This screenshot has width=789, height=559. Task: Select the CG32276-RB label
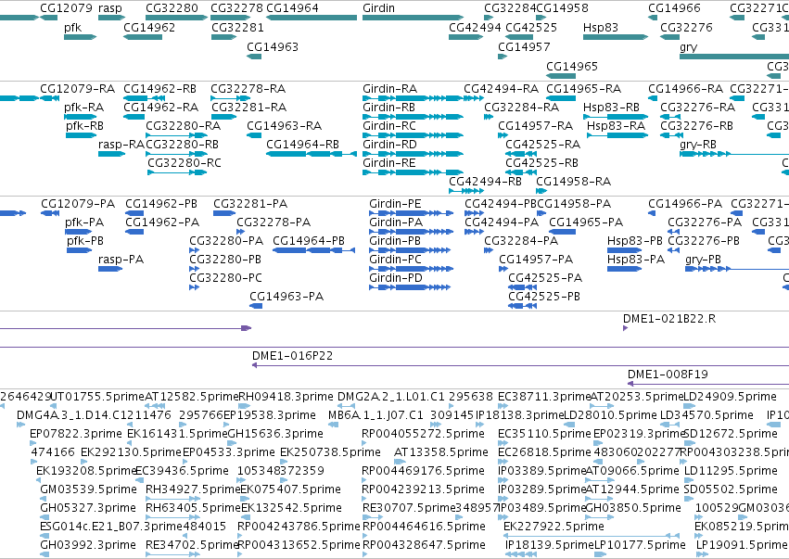pyautogui.click(x=696, y=126)
